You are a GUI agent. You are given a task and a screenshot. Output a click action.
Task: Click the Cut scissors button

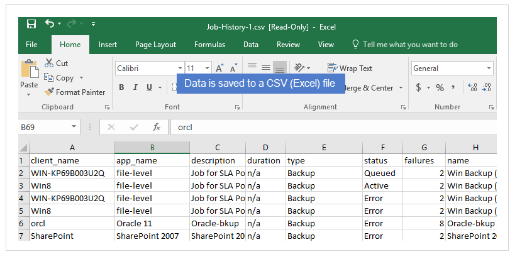point(56,63)
